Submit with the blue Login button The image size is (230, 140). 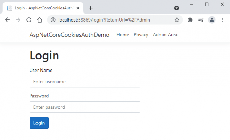coord(39,123)
